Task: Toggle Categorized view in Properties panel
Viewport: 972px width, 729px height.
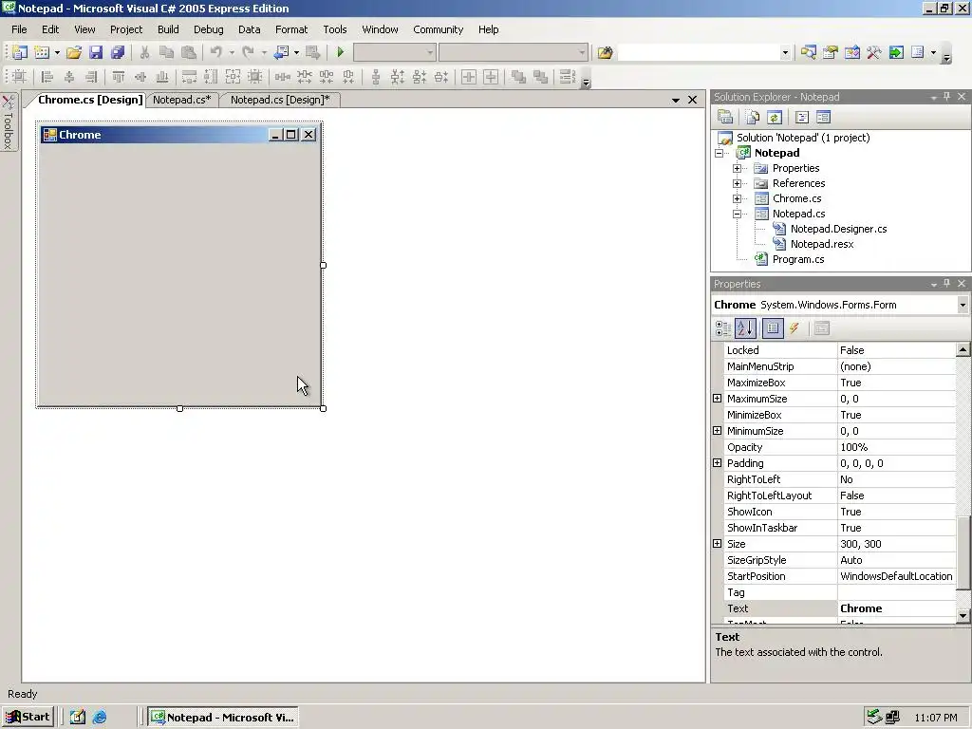Action: pyautogui.click(x=722, y=328)
